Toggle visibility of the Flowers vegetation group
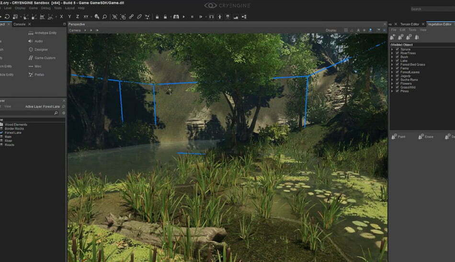 click(397, 84)
